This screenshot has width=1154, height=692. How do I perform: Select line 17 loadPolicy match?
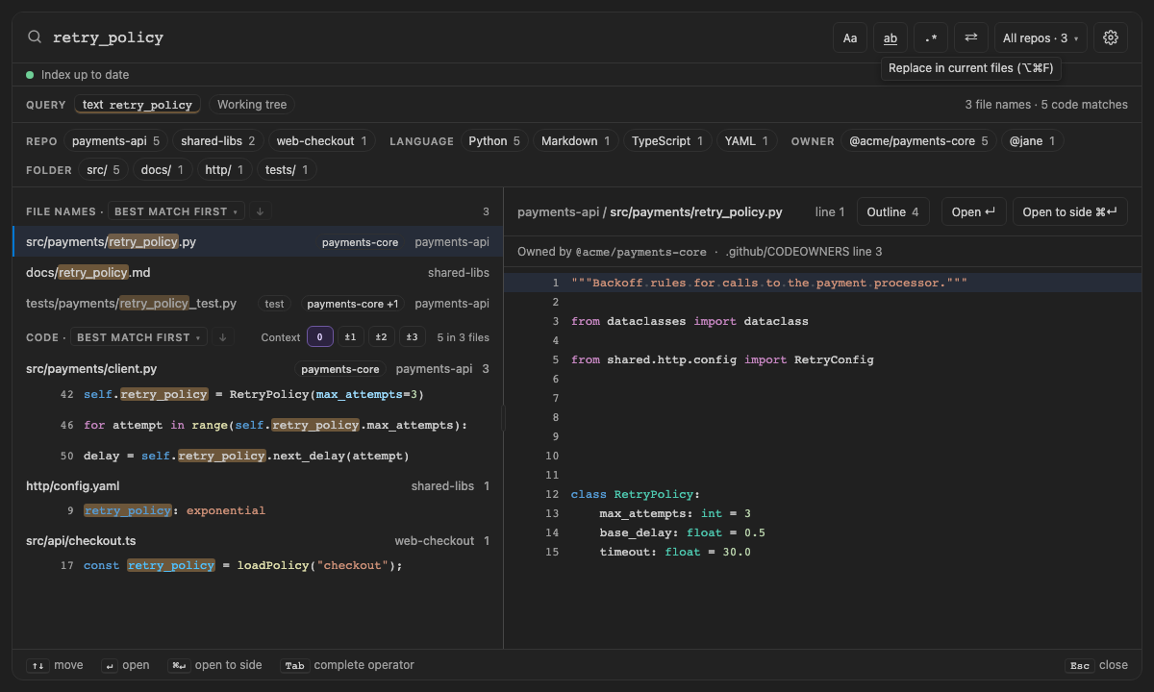258,565
